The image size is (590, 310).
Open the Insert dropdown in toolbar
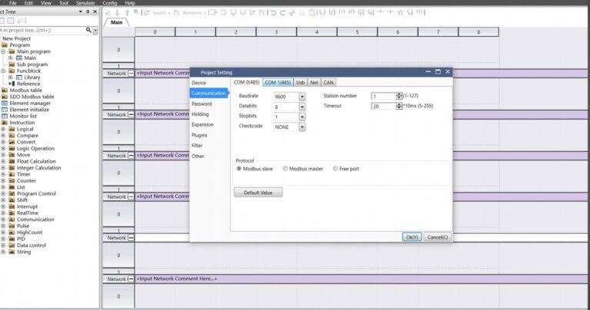169,13
